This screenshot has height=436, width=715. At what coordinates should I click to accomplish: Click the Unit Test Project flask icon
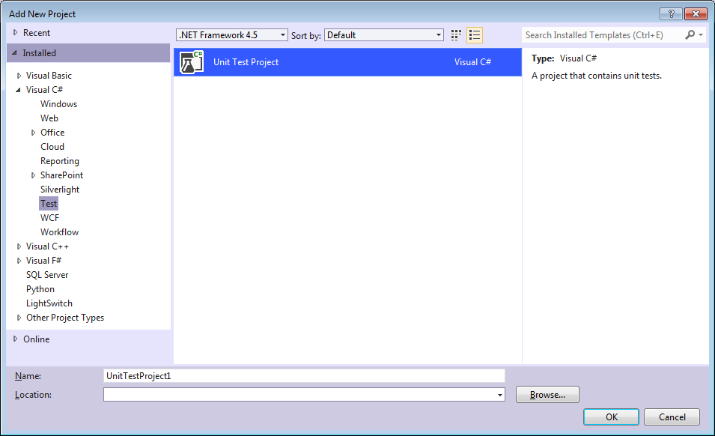(192, 62)
